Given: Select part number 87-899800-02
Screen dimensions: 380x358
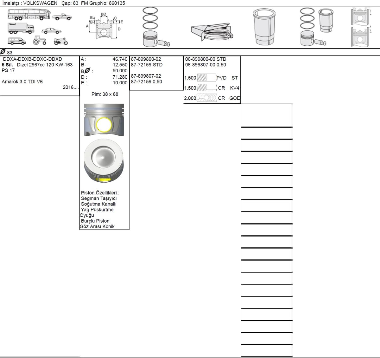Looking at the screenshot, I should click(146, 59).
